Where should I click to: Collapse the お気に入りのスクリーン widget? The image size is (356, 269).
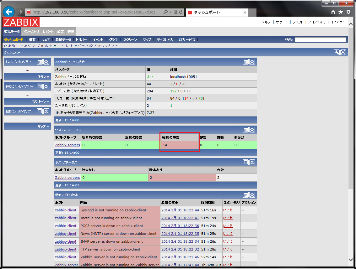coord(46,86)
